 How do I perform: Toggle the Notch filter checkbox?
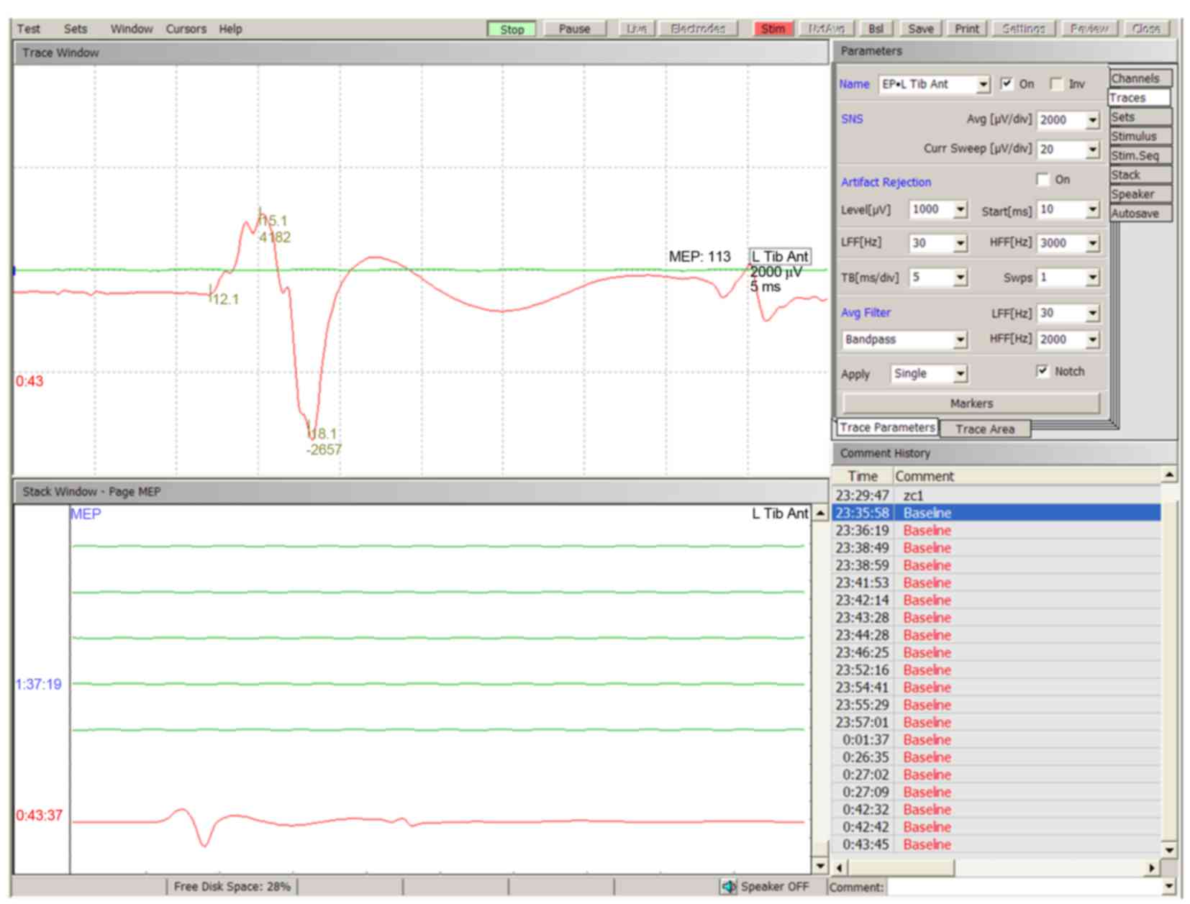[1043, 371]
